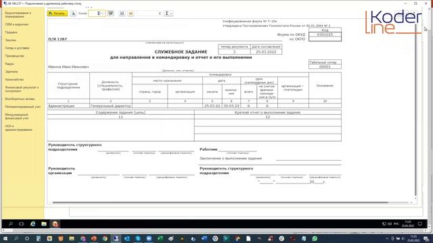Click document date cell 25.03.2022
This screenshot has height=243, width=433.
(266, 52)
